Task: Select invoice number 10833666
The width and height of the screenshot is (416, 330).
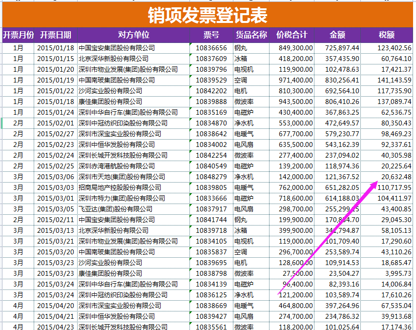Action: [211, 198]
